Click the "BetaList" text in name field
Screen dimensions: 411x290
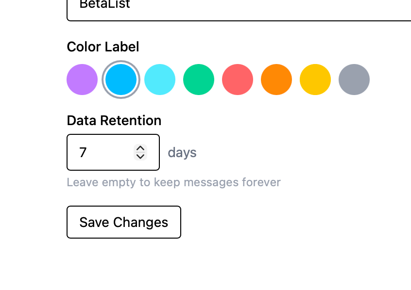click(x=98, y=5)
